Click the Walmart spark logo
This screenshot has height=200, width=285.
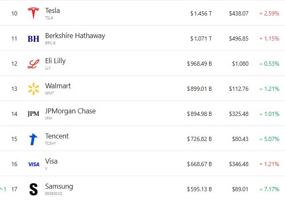click(33, 89)
